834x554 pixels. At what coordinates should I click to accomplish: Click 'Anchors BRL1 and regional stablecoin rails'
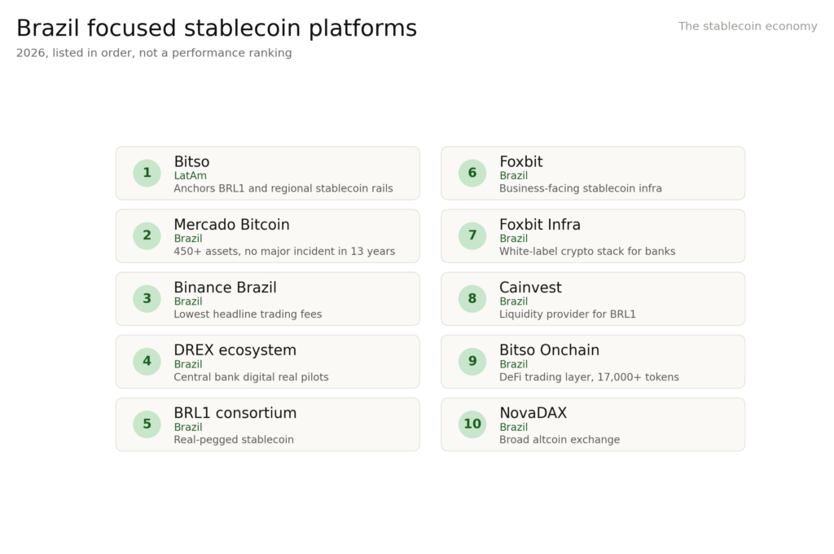(283, 188)
